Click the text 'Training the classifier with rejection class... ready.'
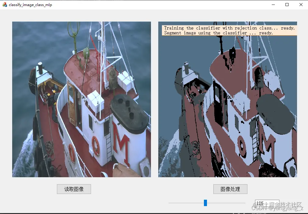This screenshot has height=214, width=308. [229, 28]
